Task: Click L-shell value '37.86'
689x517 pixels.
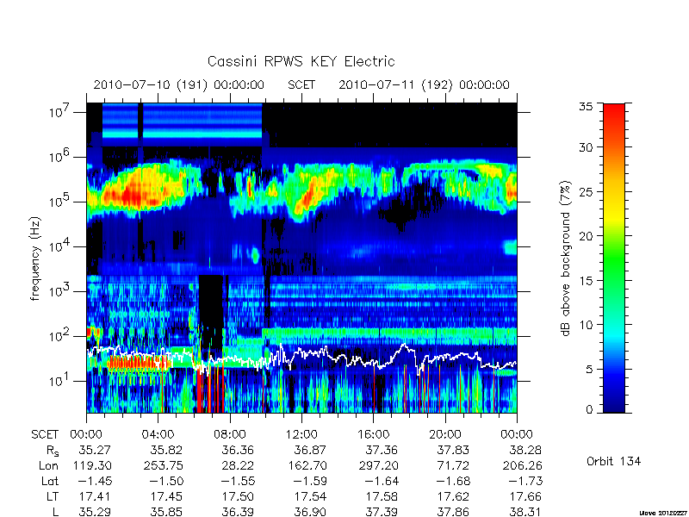Action: pyautogui.click(x=453, y=512)
